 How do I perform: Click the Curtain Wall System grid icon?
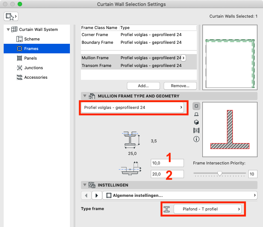[14, 29]
